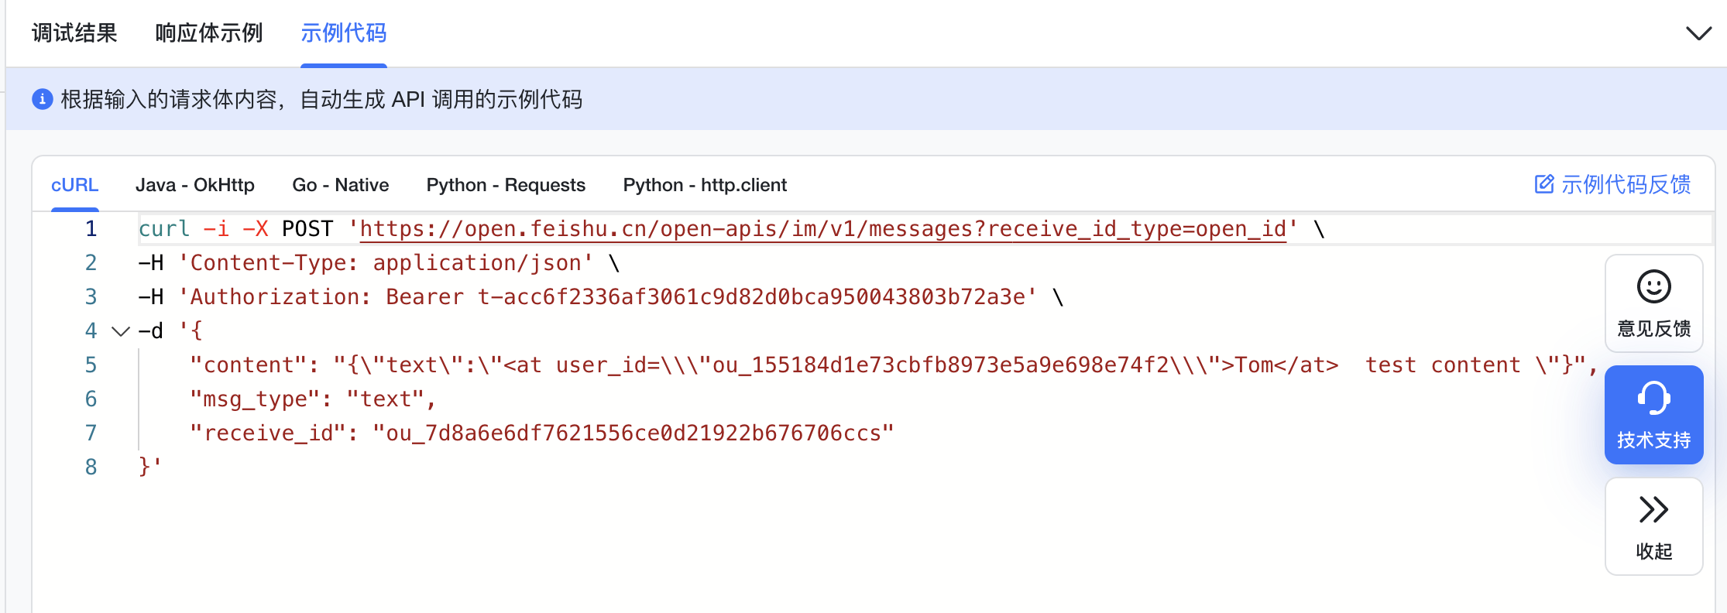This screenshot has height=613, width=1727.
Task: View Python - http.client code sample
Action: [705, 185]
